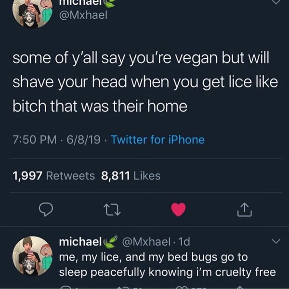Screen dimensions: 289x289
Task: Open the reply about lice and bed bugs
Action: 167,264
